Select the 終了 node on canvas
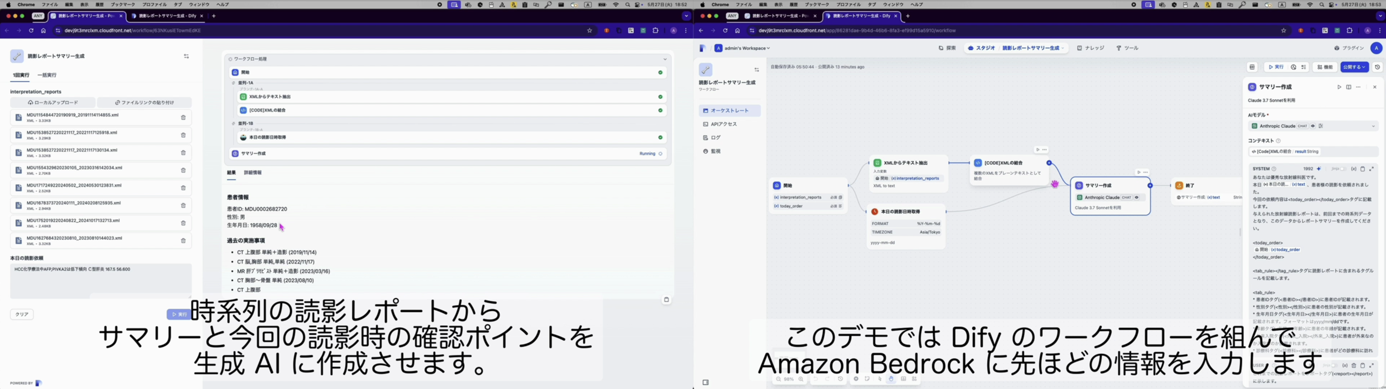 pos(1206,191)
